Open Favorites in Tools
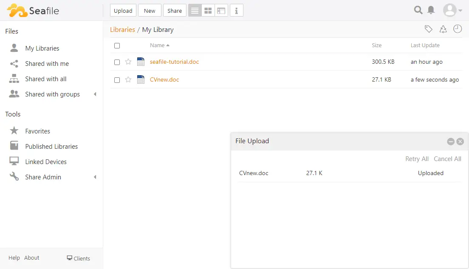 [x=37, y=131]
